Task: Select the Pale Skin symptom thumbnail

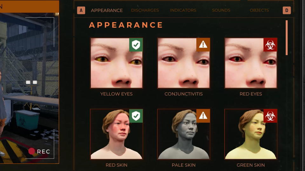Action: 184,134
